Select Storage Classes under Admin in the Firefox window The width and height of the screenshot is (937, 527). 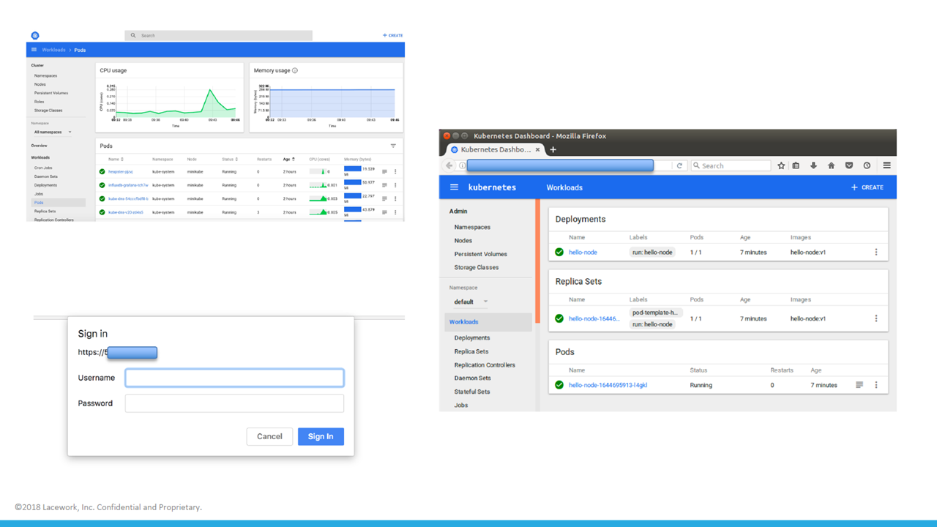[477, 267]
